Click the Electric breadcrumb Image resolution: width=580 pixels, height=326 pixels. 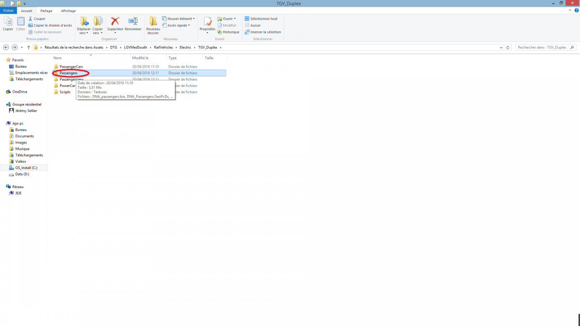tap(186, 47)
